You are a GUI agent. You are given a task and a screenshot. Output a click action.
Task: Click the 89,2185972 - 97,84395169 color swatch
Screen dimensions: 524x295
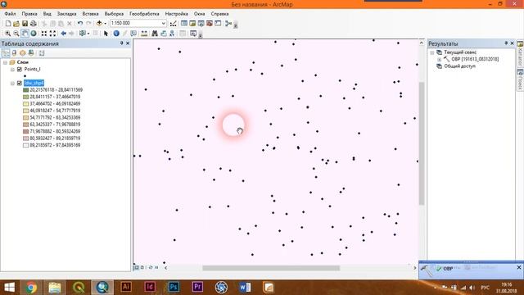pos(25,145)
